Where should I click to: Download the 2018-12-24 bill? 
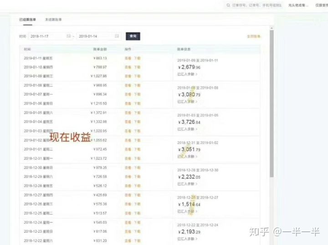click(137, 222)
